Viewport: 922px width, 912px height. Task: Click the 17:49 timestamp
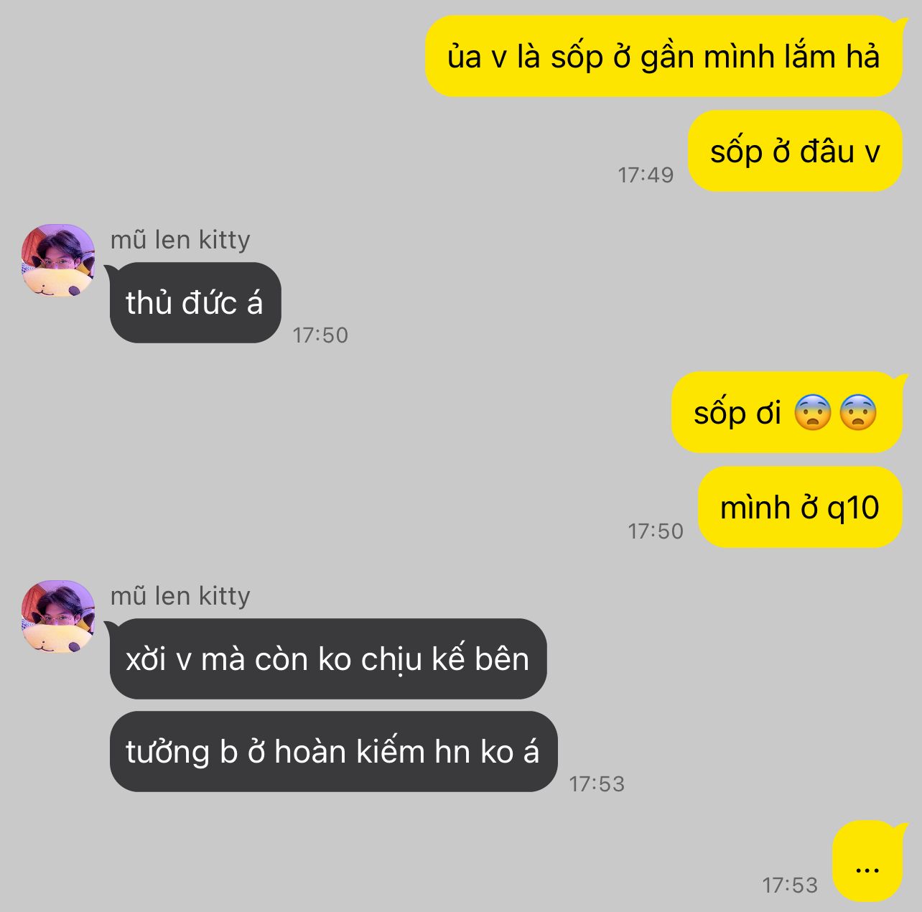[x=646, y=175]
